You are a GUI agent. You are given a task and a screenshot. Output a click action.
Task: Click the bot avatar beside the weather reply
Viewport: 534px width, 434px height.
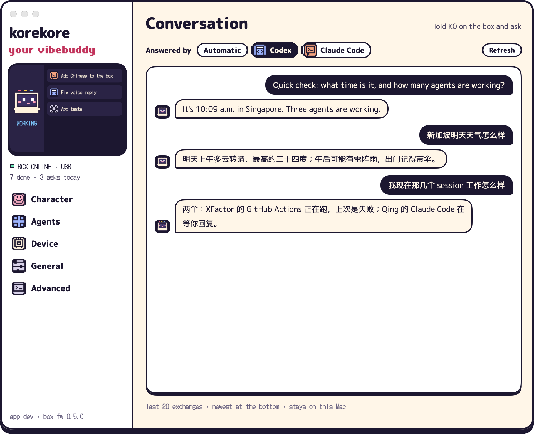[162, 162]
